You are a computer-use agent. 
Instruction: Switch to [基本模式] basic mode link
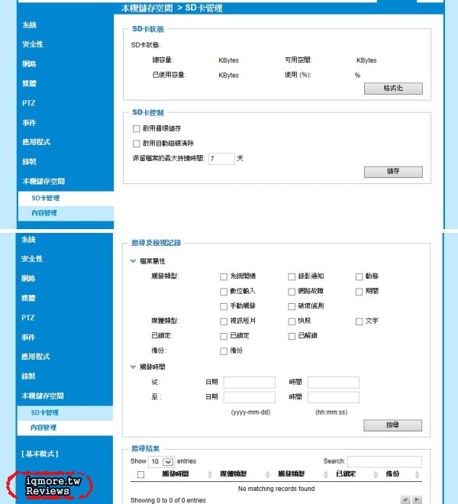40,454
